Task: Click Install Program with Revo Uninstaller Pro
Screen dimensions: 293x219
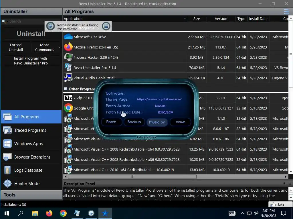Action: [x=31, y=61]
